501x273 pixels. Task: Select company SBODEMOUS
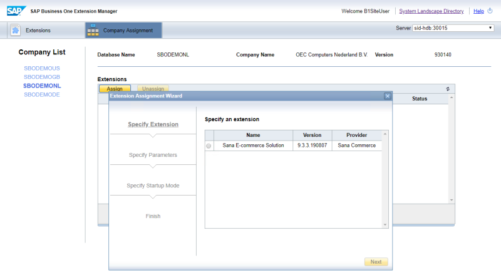(x=42, y=68)
